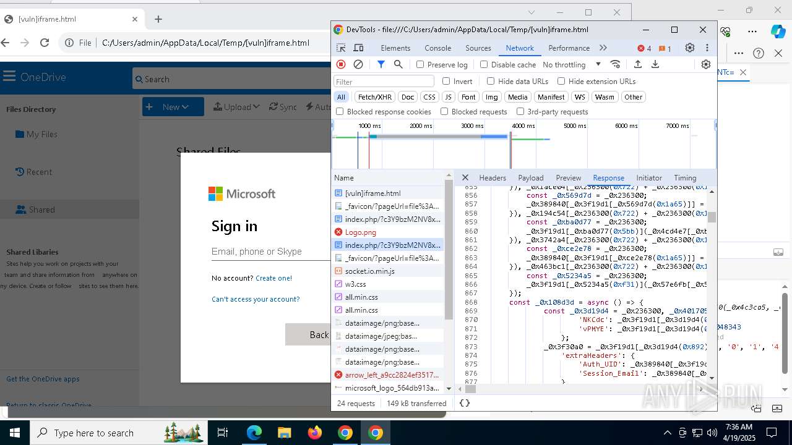The width and height of the screenshot is (792, 445).
Task: Toggle the device toolbar icon in DevTools
Action: click(x=358, y=48)
